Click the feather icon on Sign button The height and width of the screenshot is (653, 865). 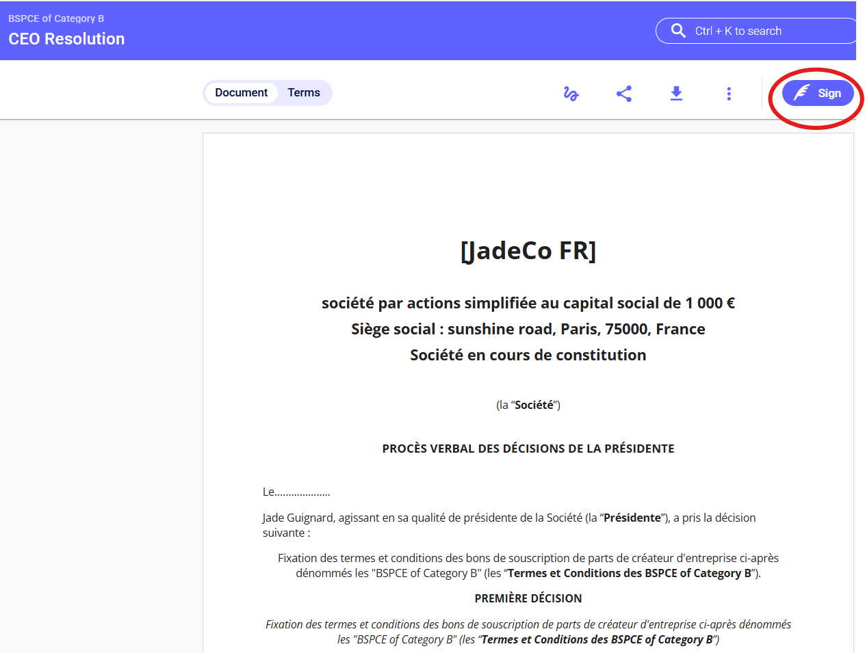(801, 93)
